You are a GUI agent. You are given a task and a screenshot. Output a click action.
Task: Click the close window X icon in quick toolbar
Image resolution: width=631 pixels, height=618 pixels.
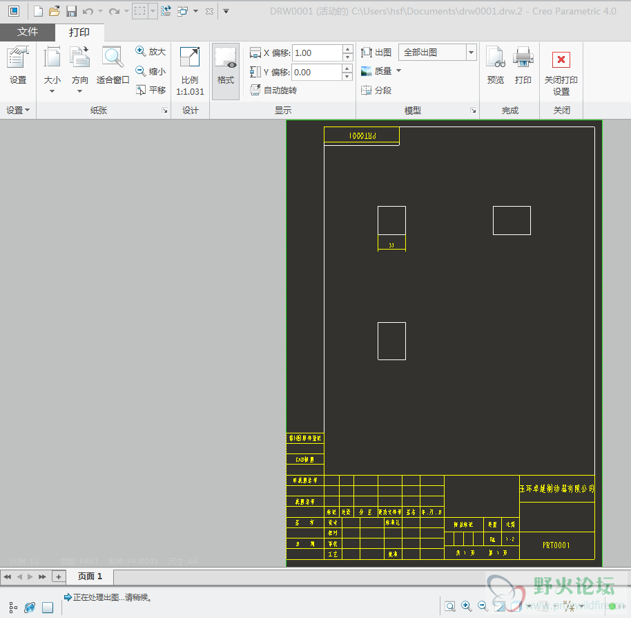[209, 11]
